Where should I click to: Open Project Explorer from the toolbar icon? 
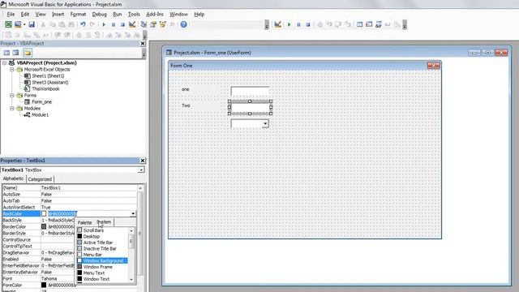pyautogui.click(x=144, y=24)
